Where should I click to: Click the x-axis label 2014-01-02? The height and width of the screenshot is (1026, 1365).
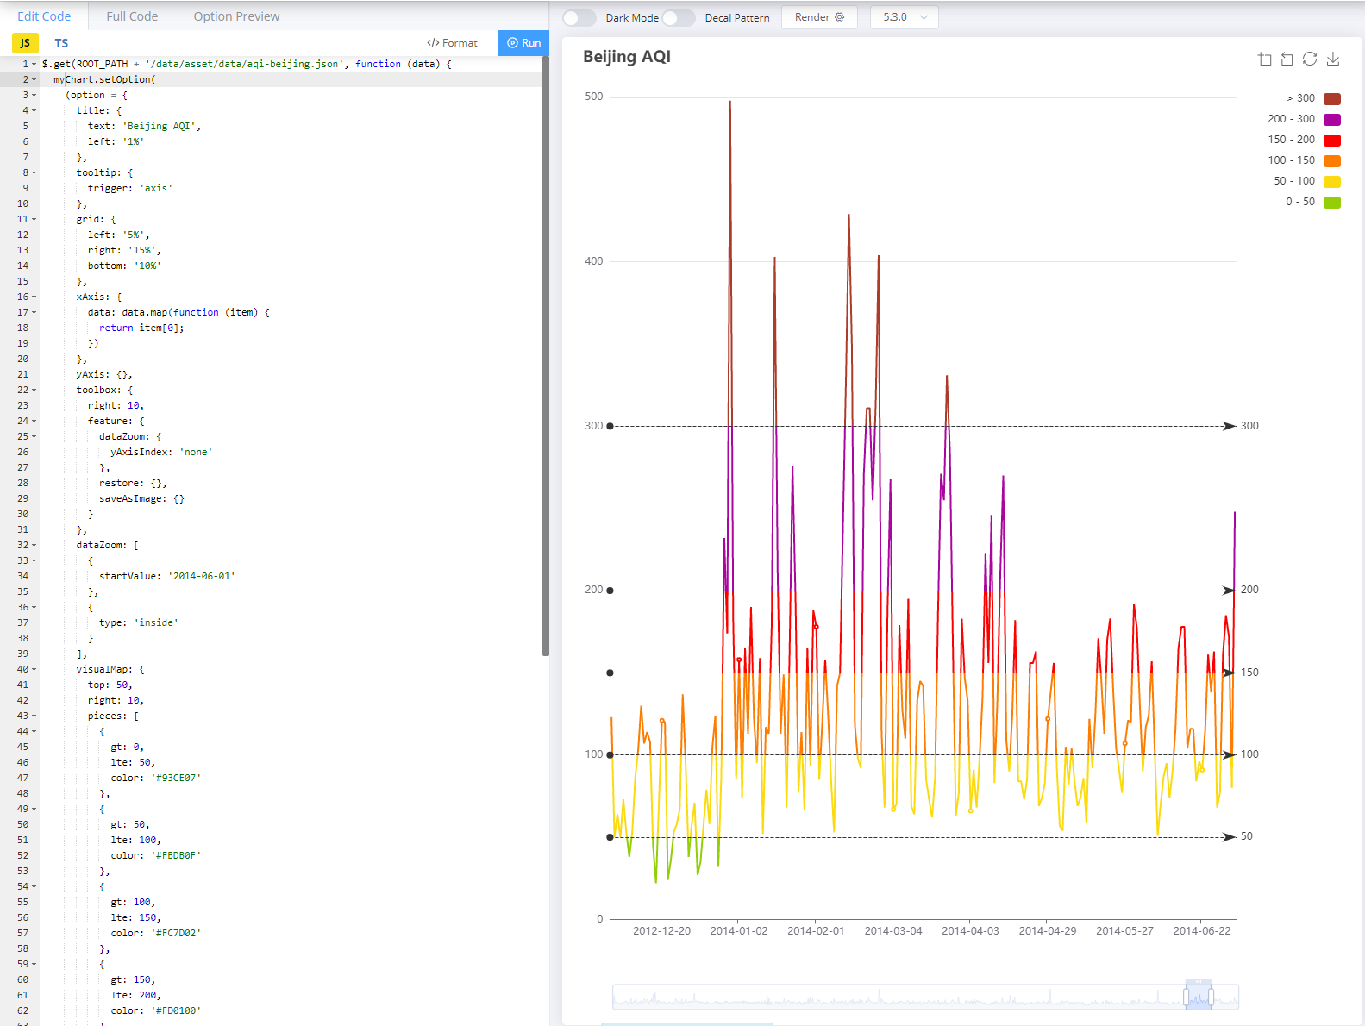[738, 931]
